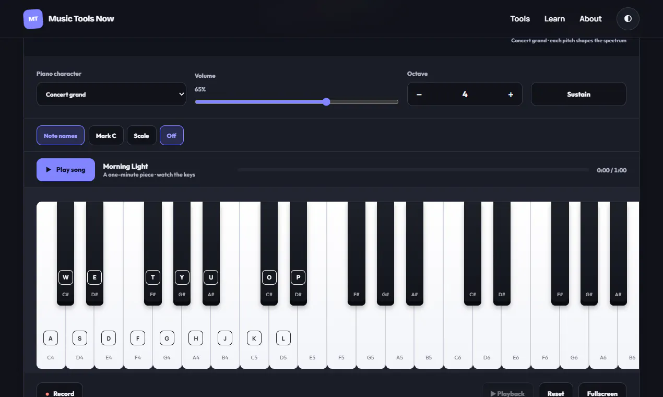Increase octave with the plus button

[511, 95]
